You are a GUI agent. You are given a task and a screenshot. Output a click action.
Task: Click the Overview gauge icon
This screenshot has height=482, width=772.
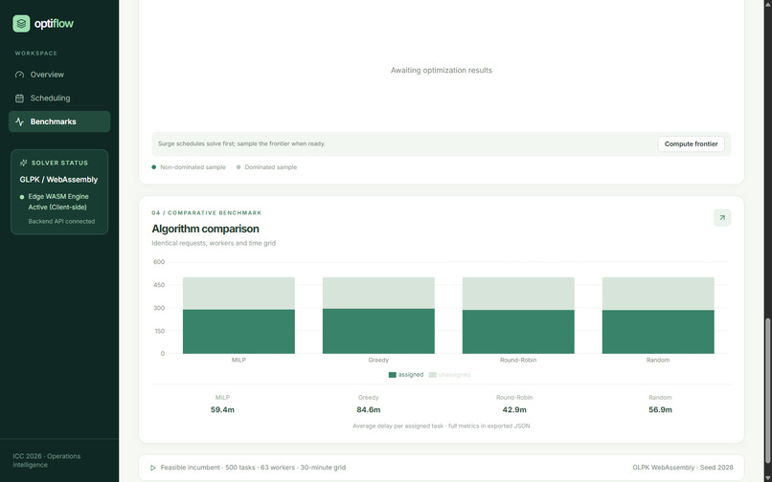click(20, 75)
